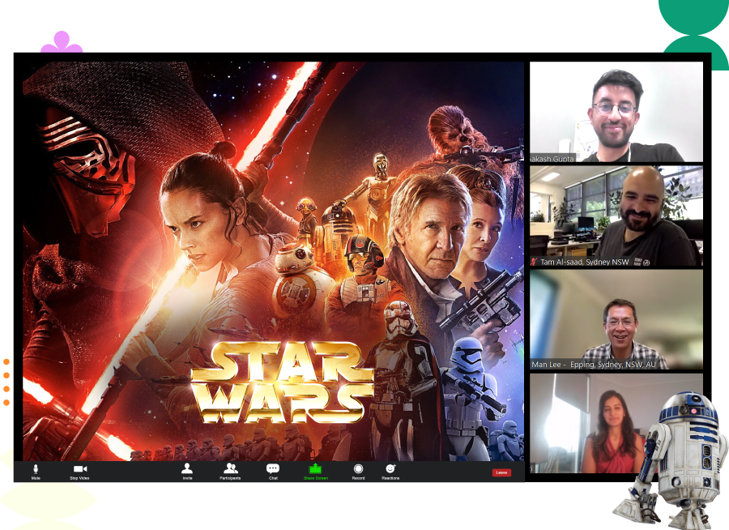Start recording the meeting
The height and width of the screenshot is (530, 729).
(x=356, y=468)
